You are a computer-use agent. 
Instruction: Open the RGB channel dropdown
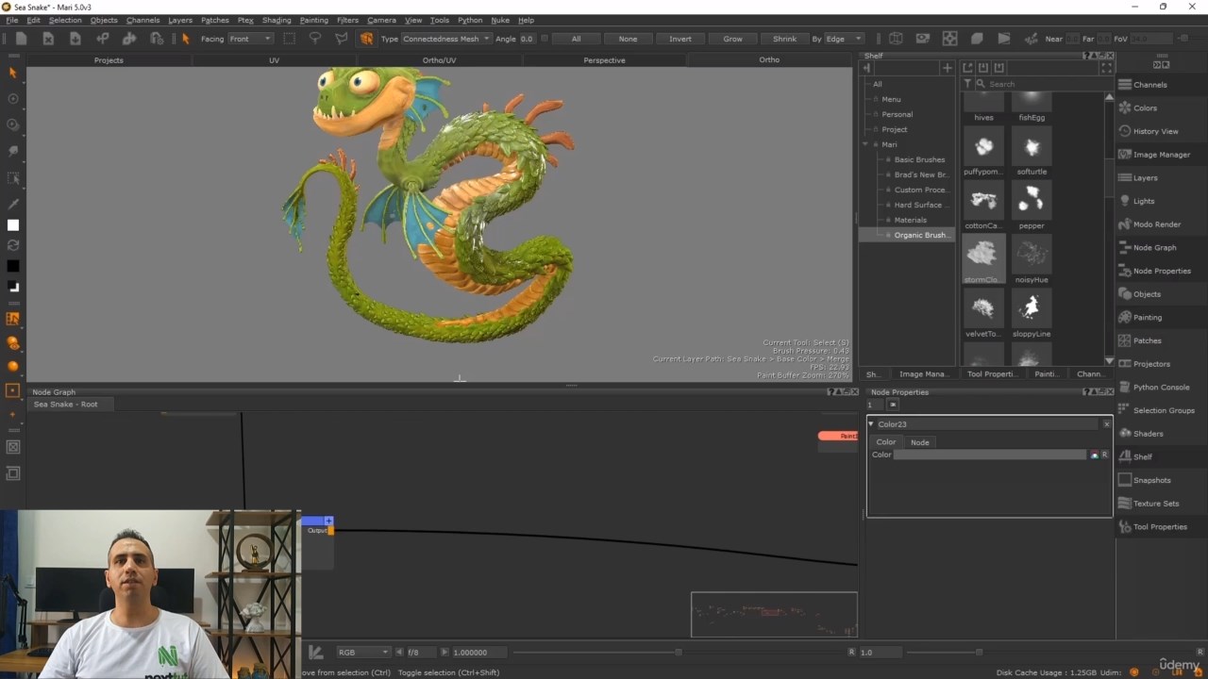363,653
